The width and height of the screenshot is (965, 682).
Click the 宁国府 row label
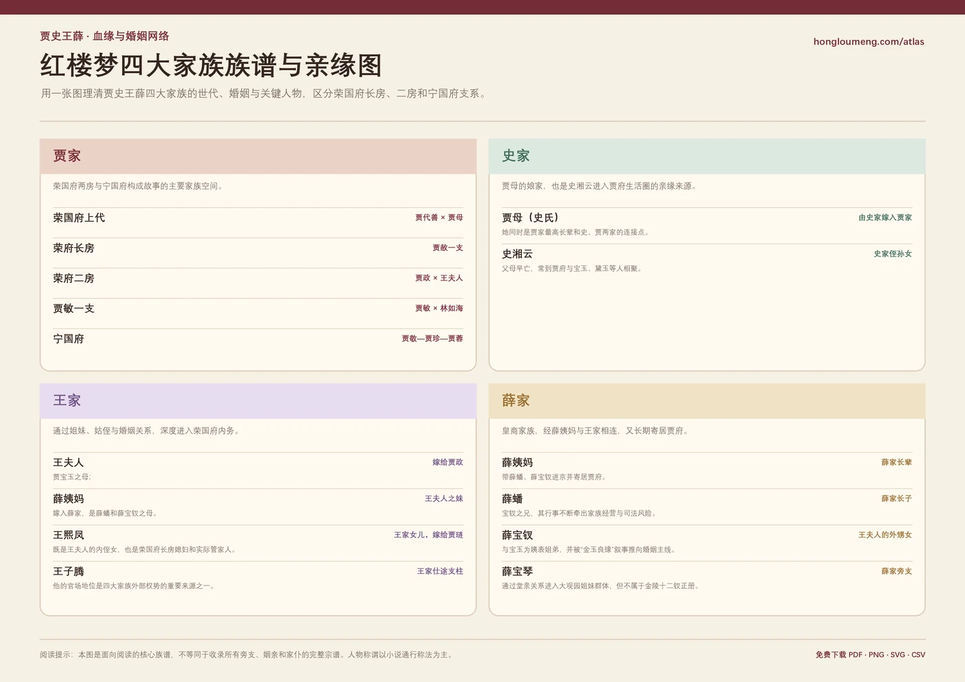click(68, 339)
